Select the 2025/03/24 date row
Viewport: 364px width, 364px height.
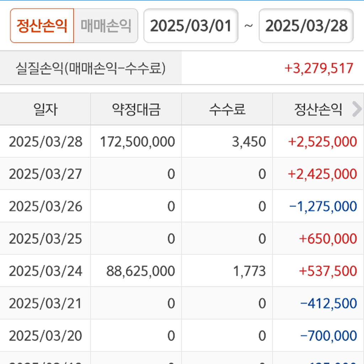click(45, 271)
